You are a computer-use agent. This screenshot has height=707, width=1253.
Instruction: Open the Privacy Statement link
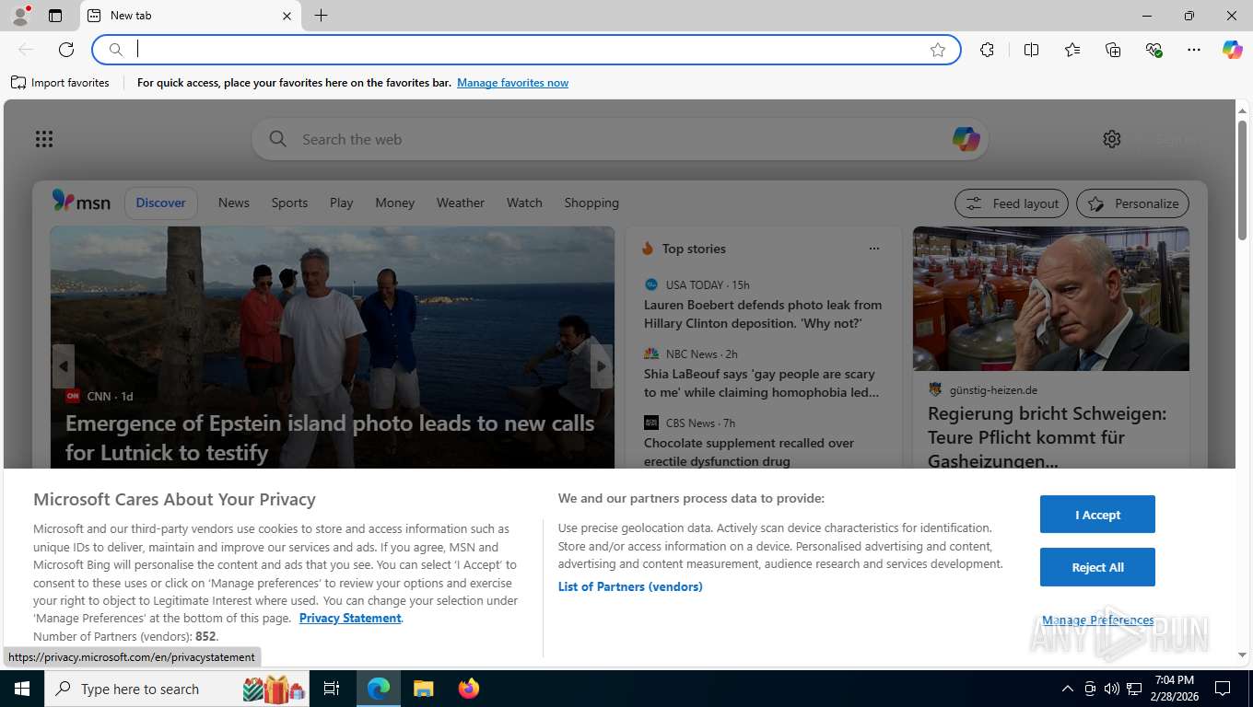point(350,618)
